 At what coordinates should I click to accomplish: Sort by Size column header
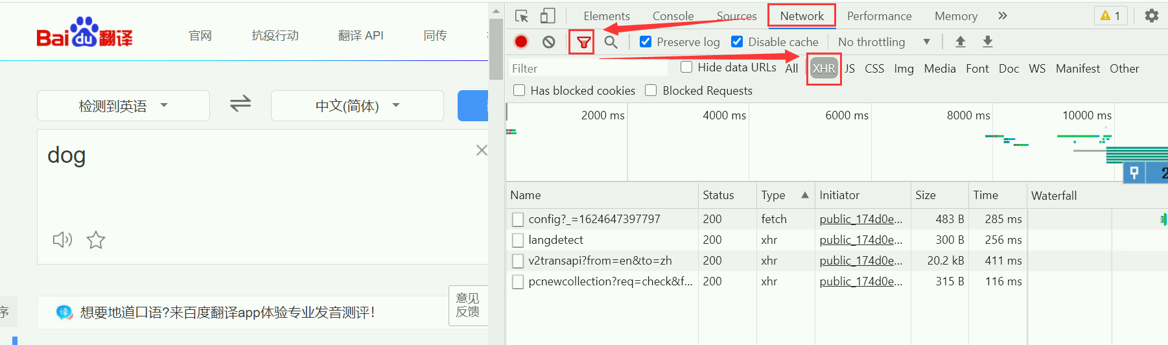point(939,195)
